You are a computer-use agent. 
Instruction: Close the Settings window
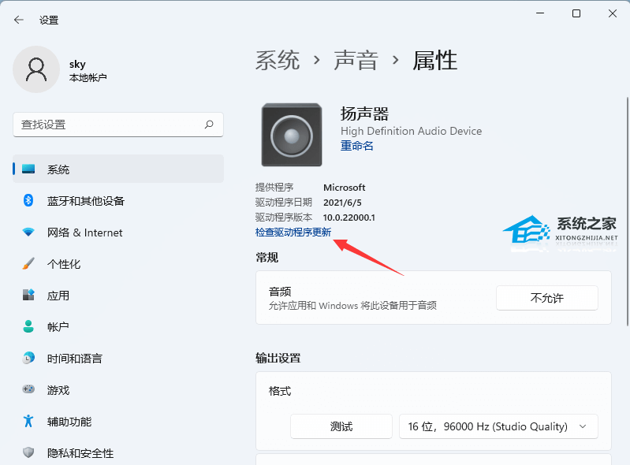(613, 13)
